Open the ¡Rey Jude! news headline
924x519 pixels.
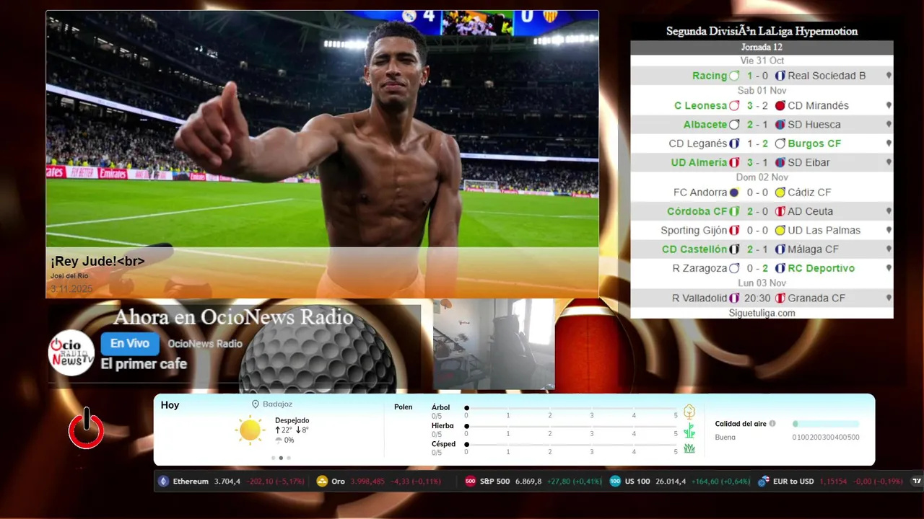pyautogui.click(x=97, y=261)
